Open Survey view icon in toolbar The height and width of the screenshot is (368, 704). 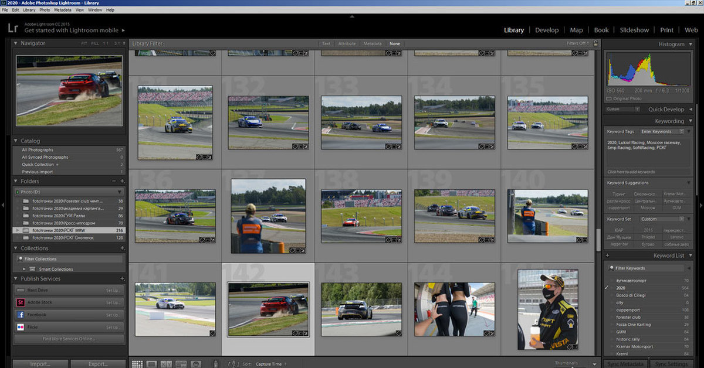point(181,364)
